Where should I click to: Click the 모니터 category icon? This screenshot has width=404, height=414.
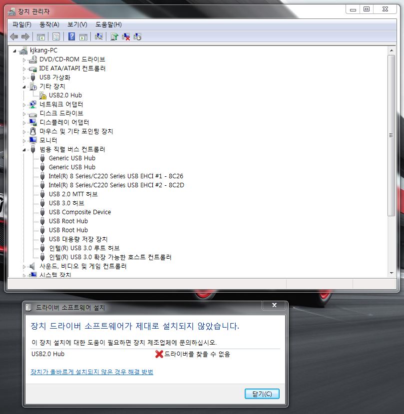point(33,140)
